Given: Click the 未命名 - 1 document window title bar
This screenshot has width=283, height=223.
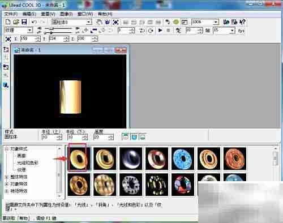Looking at the screenshot, I should point(70,50).
